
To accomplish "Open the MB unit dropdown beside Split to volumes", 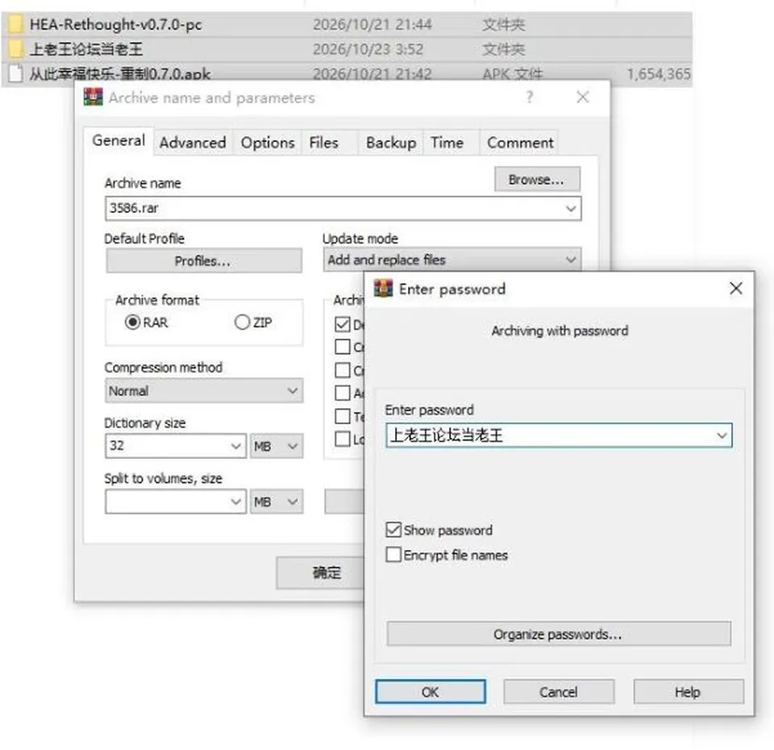I will click(276, 502).
